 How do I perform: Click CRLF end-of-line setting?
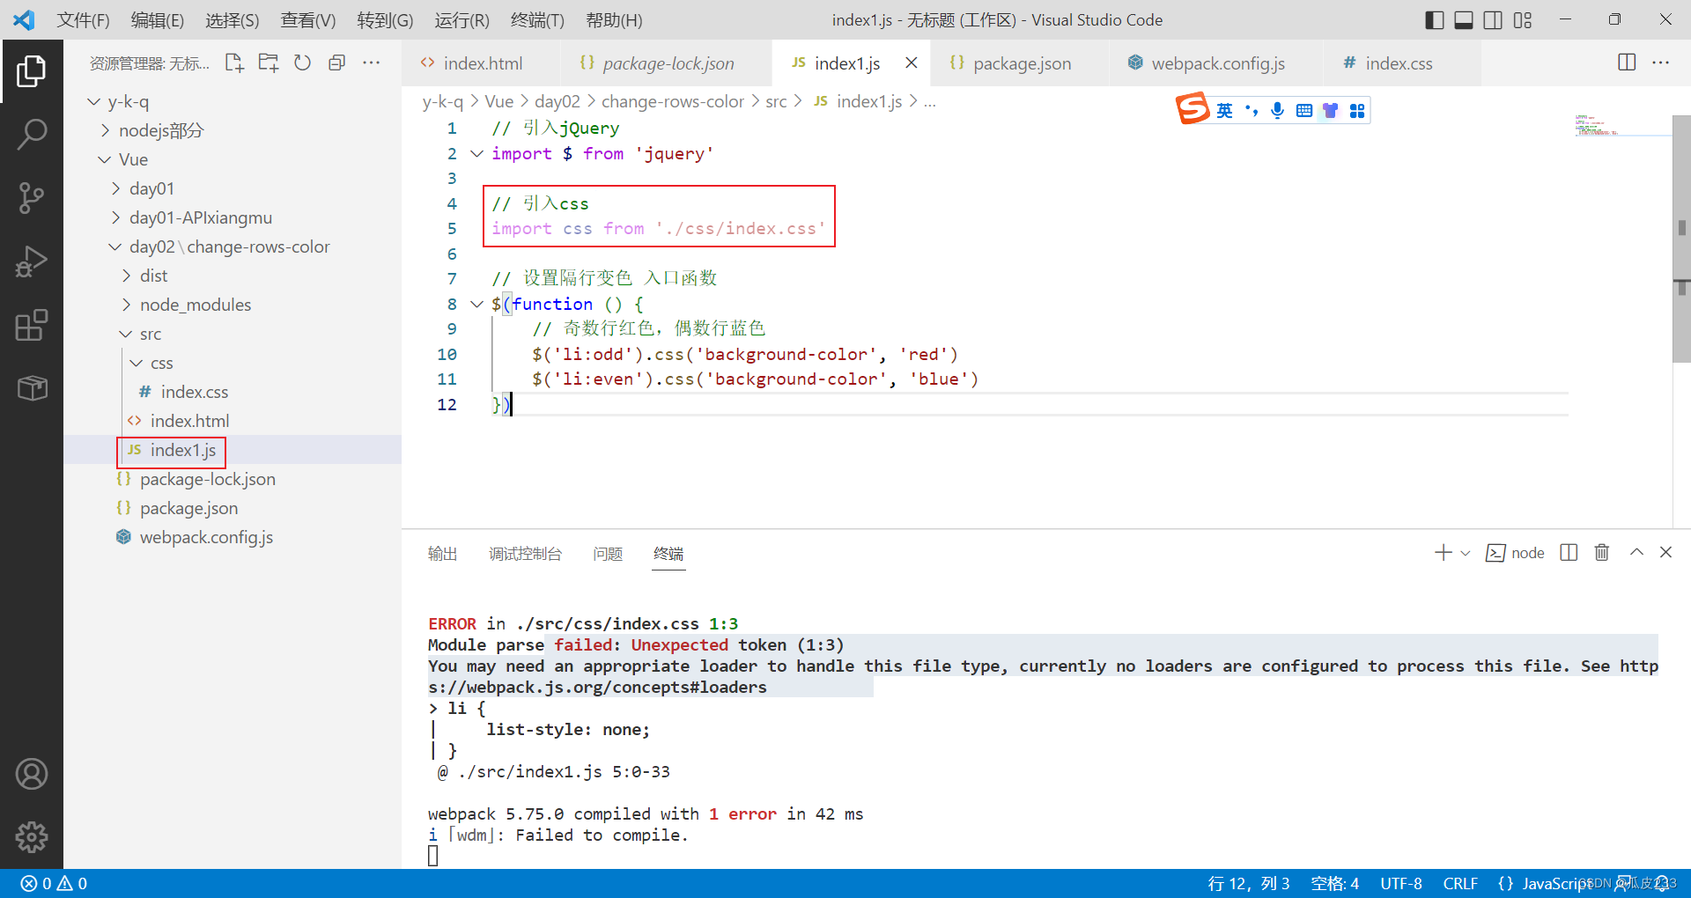click(1460, 883)
